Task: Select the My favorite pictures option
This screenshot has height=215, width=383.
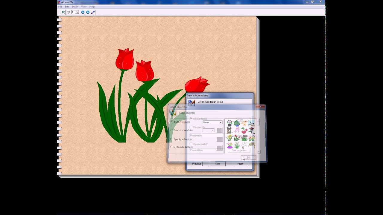Action: click(x=171, y=147)
